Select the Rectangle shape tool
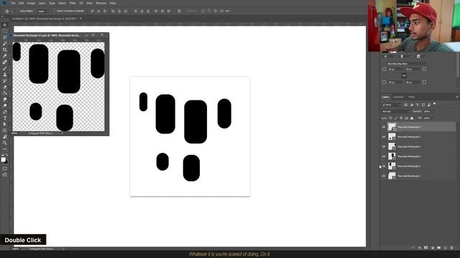This screenshot has height=258, width=460. [5, 130]
